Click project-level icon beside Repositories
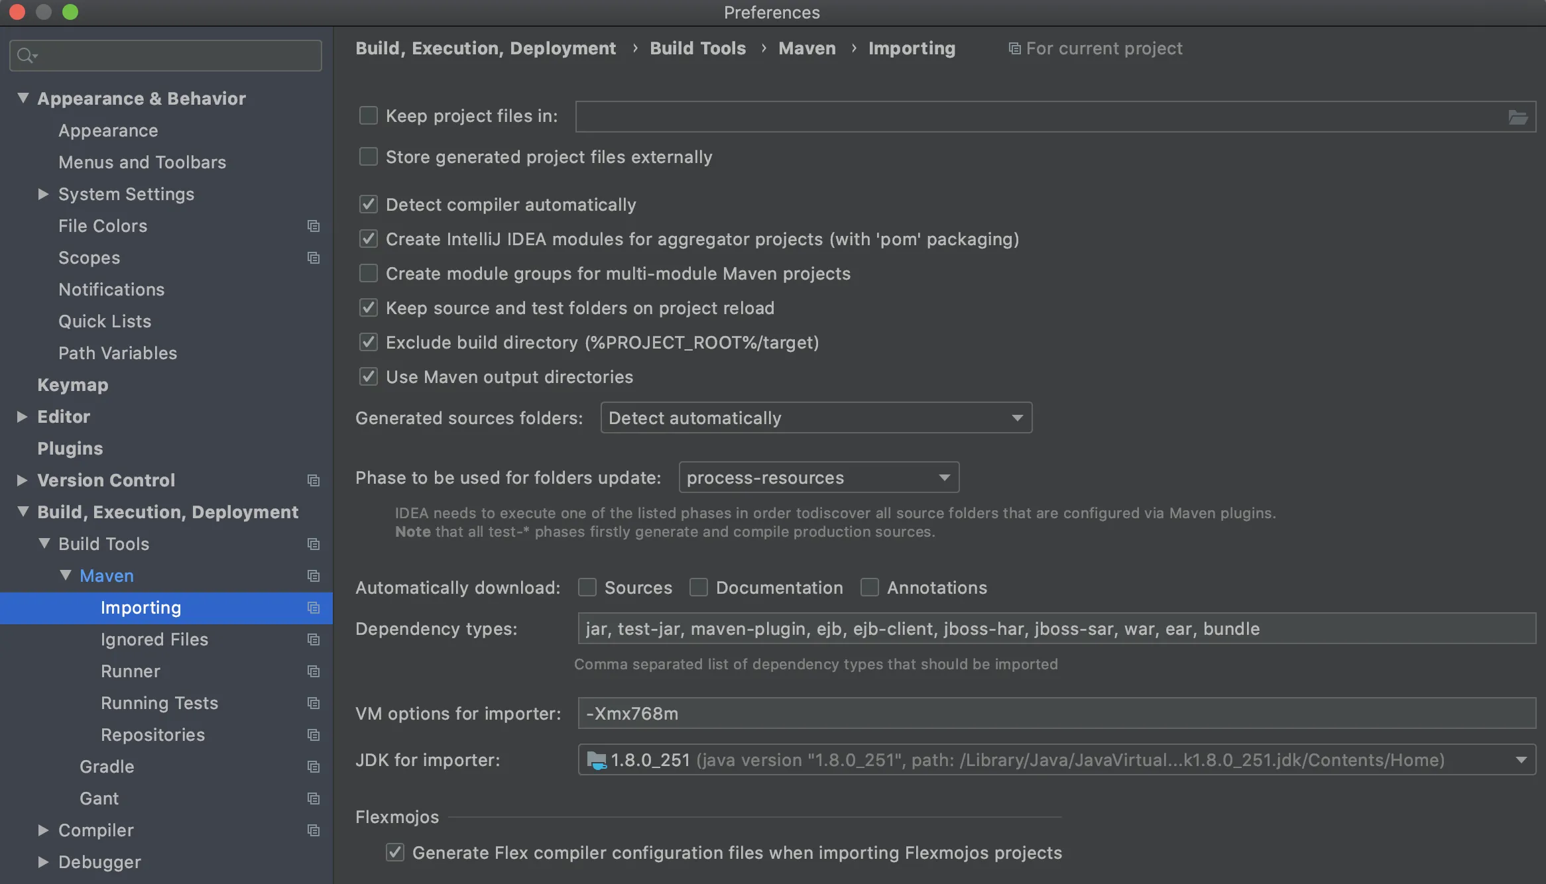The width and height of the screenshot is (1546, 884). pyautogui.click(x=314, y=735)
